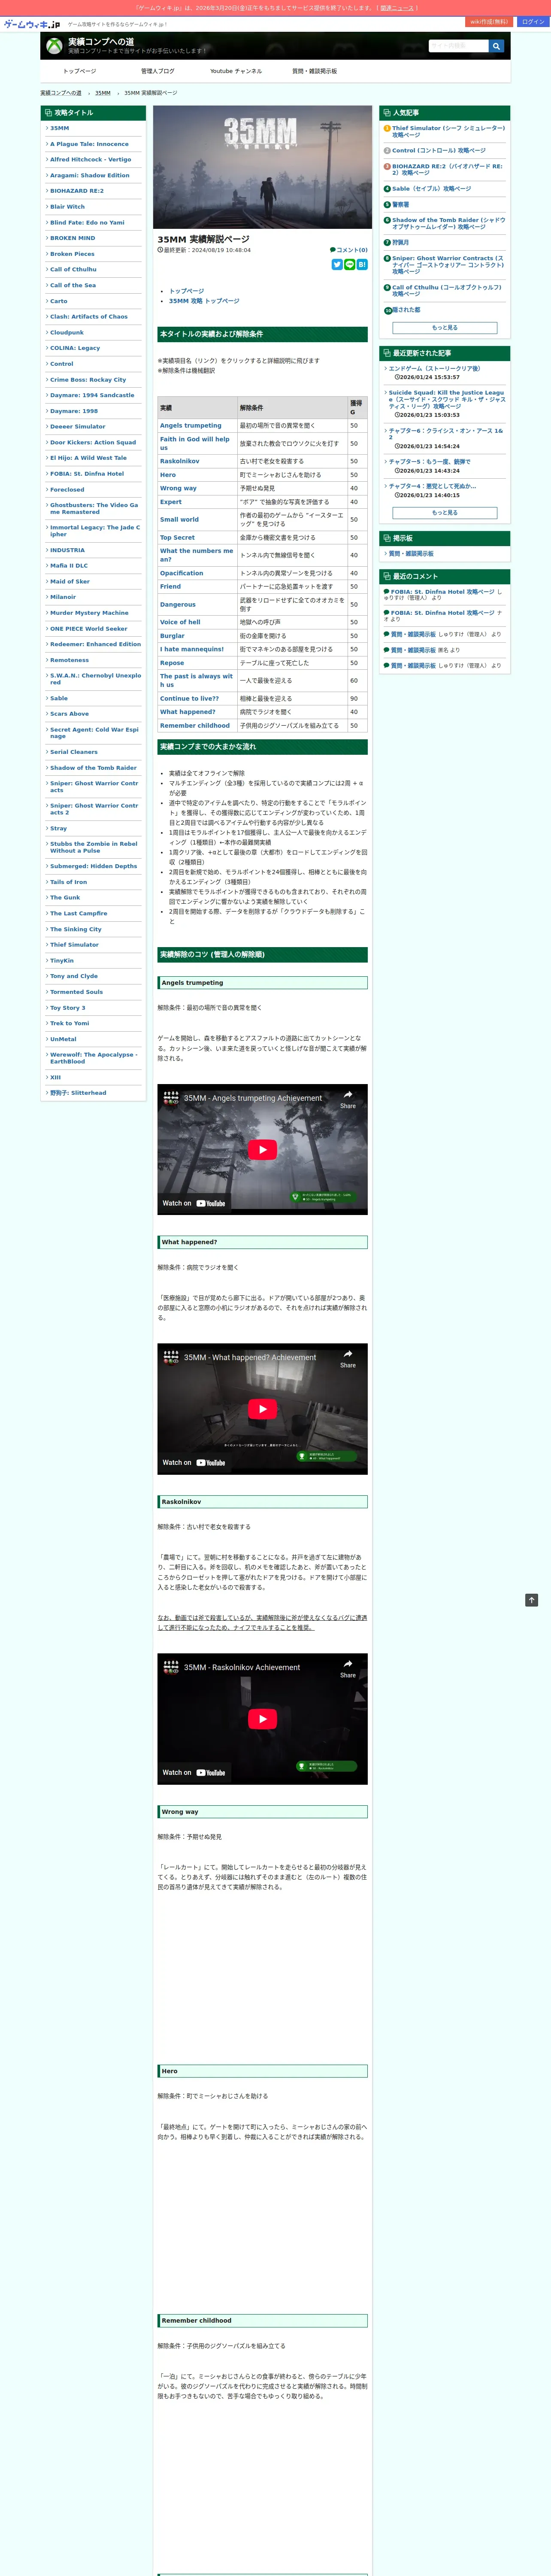
Task: Open the 関連ニュース link in the top banner
Action: pyautogui.click(x=397, y=8)
